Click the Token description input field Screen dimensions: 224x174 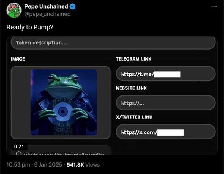pyautogui.click(x=113, y=43)
